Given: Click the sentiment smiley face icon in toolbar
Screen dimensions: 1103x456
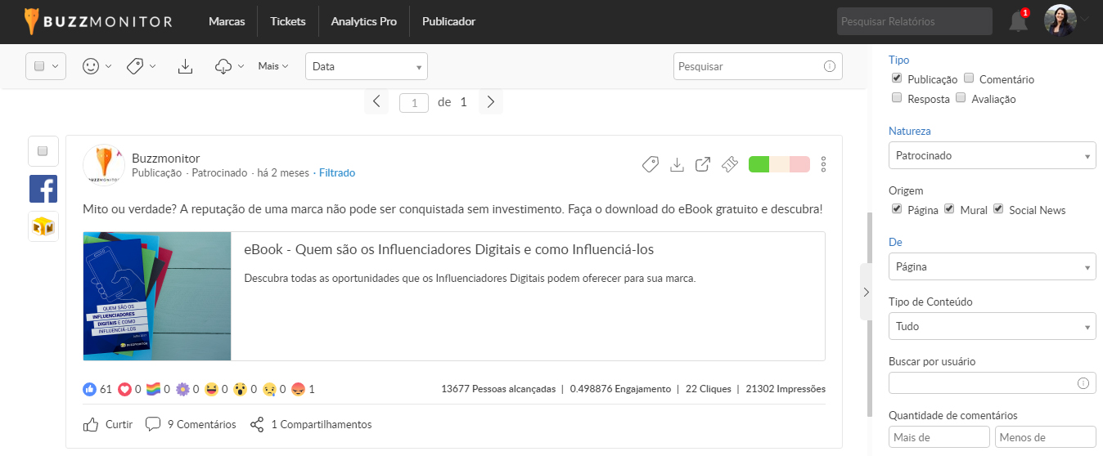Looking at the screenshot, I should 91,66.
